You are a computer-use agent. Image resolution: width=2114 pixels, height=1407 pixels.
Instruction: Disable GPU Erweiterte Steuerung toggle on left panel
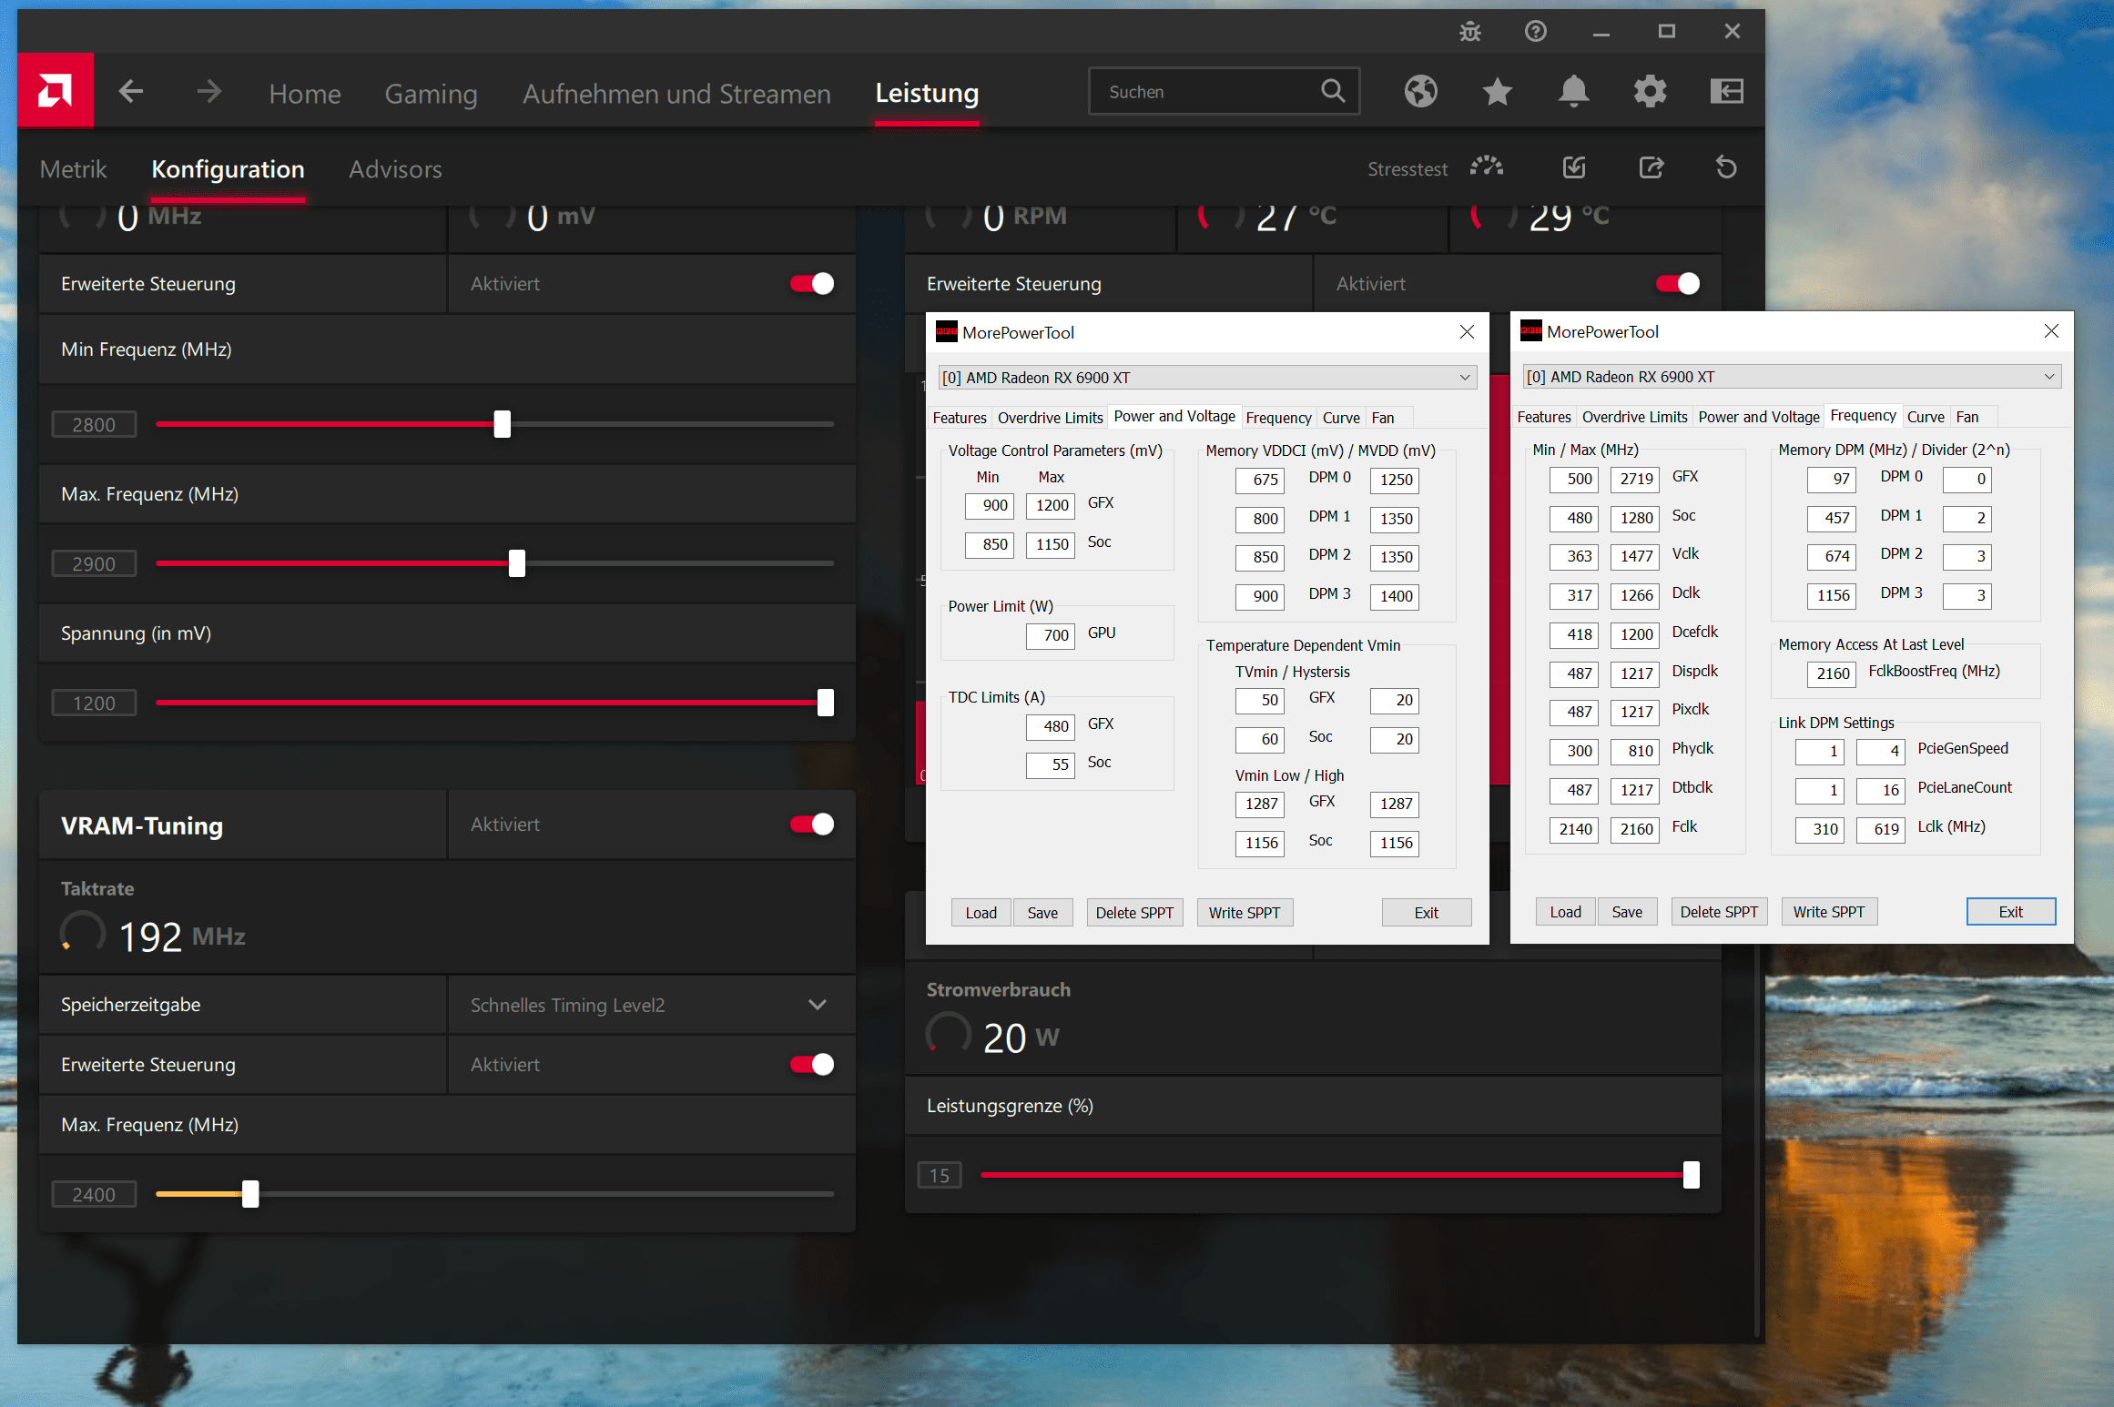(812, 284)
